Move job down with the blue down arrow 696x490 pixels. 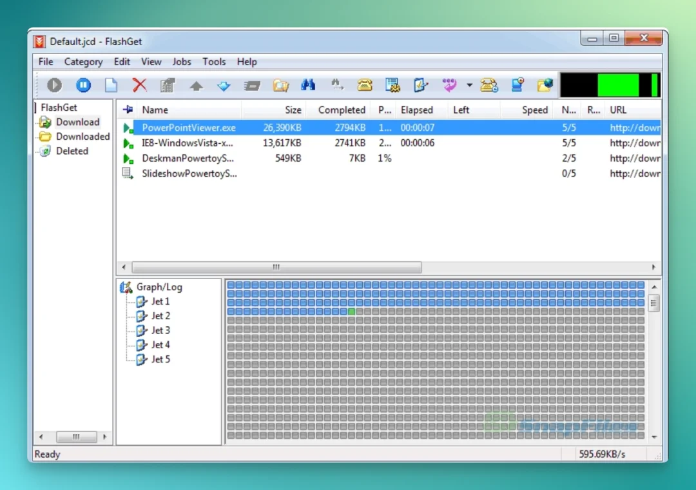(x=224, y=85)
